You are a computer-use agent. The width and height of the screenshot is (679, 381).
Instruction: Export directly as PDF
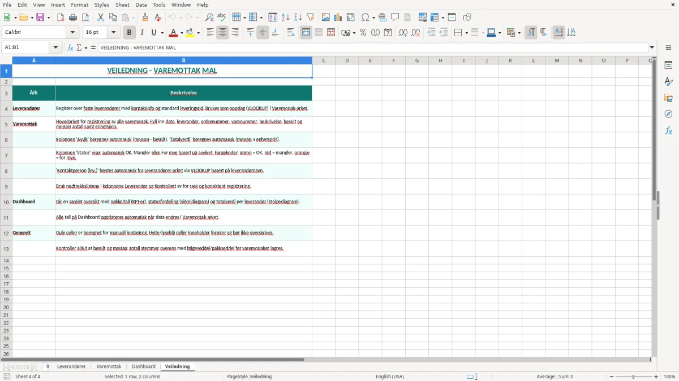[x=61, y=17]
